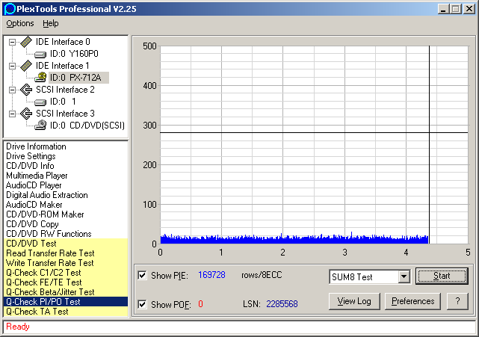479x337 pixels.
Task: Click the rows/8ECC label
Action: (262, 275)
